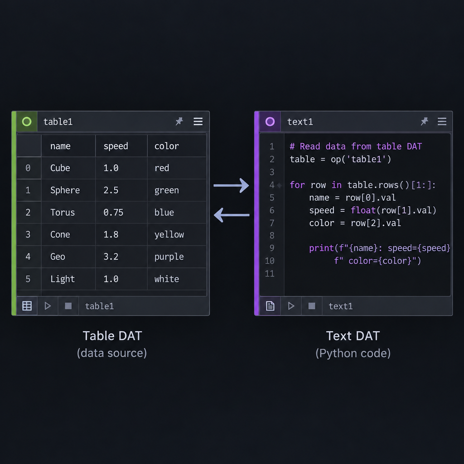This screenshot has width=464, height=464.
Task: Click the 'Cone' cell
Action: click(68, 235)
